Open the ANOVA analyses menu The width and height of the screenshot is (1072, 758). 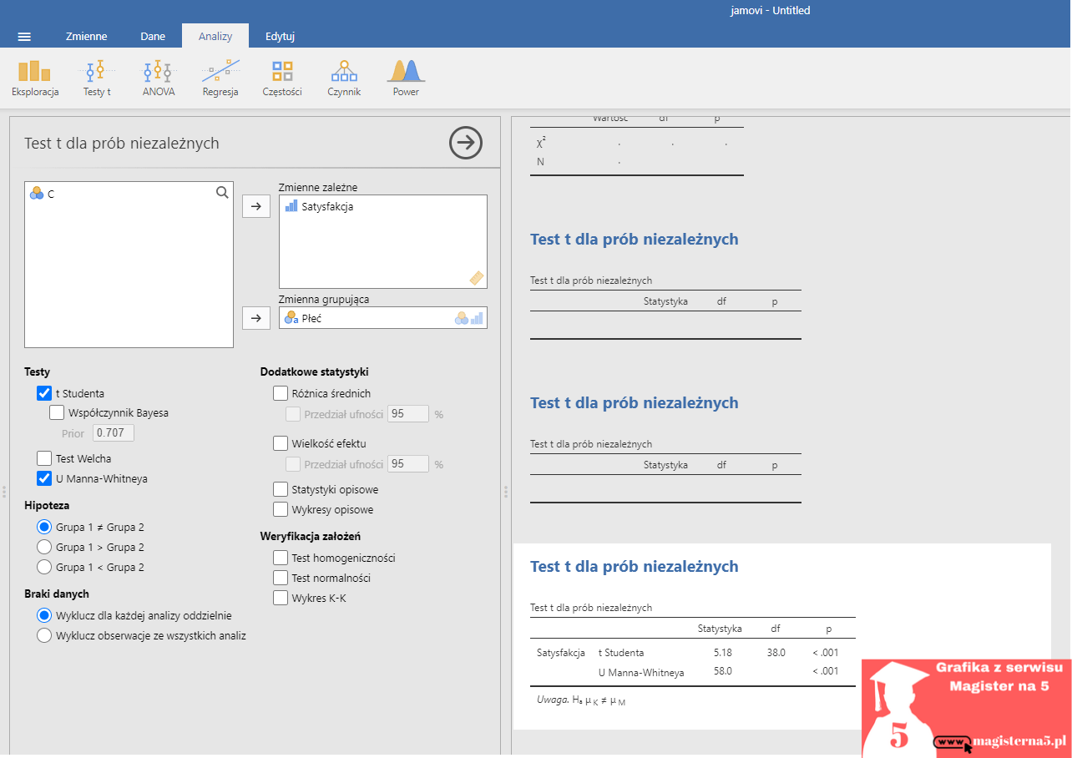(159, 78)
